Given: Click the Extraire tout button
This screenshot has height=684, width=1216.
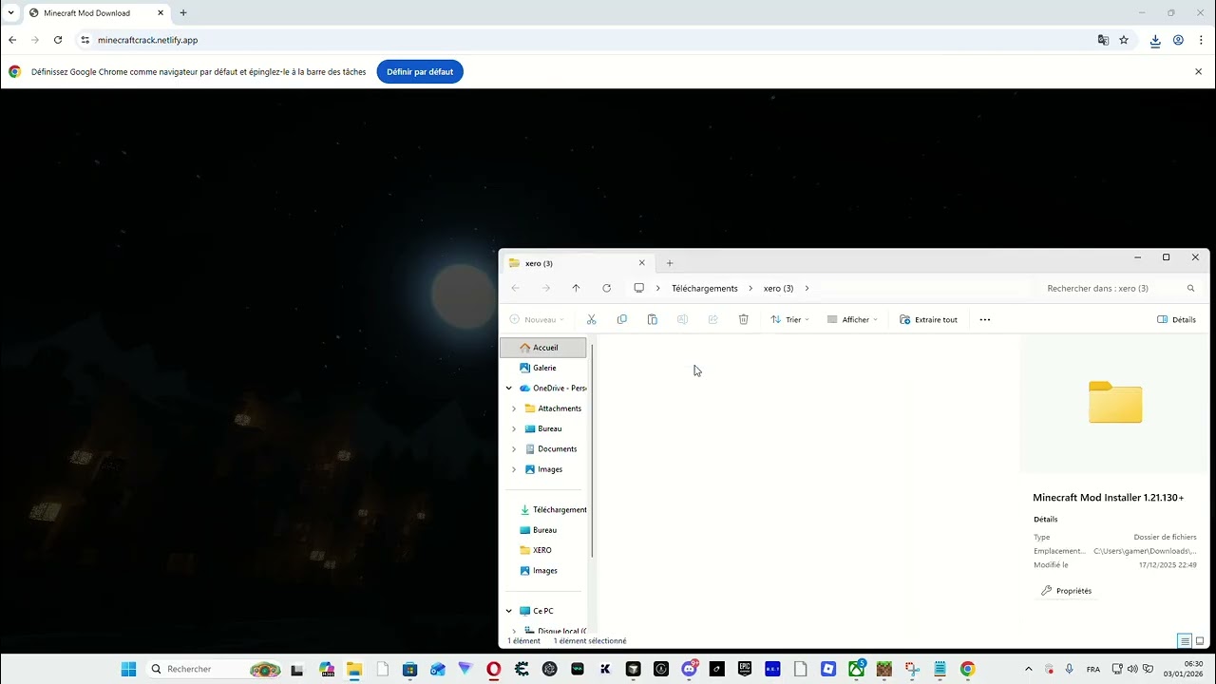Looking at the screenshot, I should coord(928,319).
